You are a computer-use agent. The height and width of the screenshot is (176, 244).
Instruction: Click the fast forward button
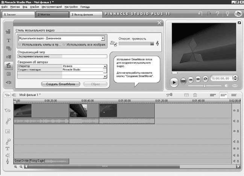click(x=199, y=80)
